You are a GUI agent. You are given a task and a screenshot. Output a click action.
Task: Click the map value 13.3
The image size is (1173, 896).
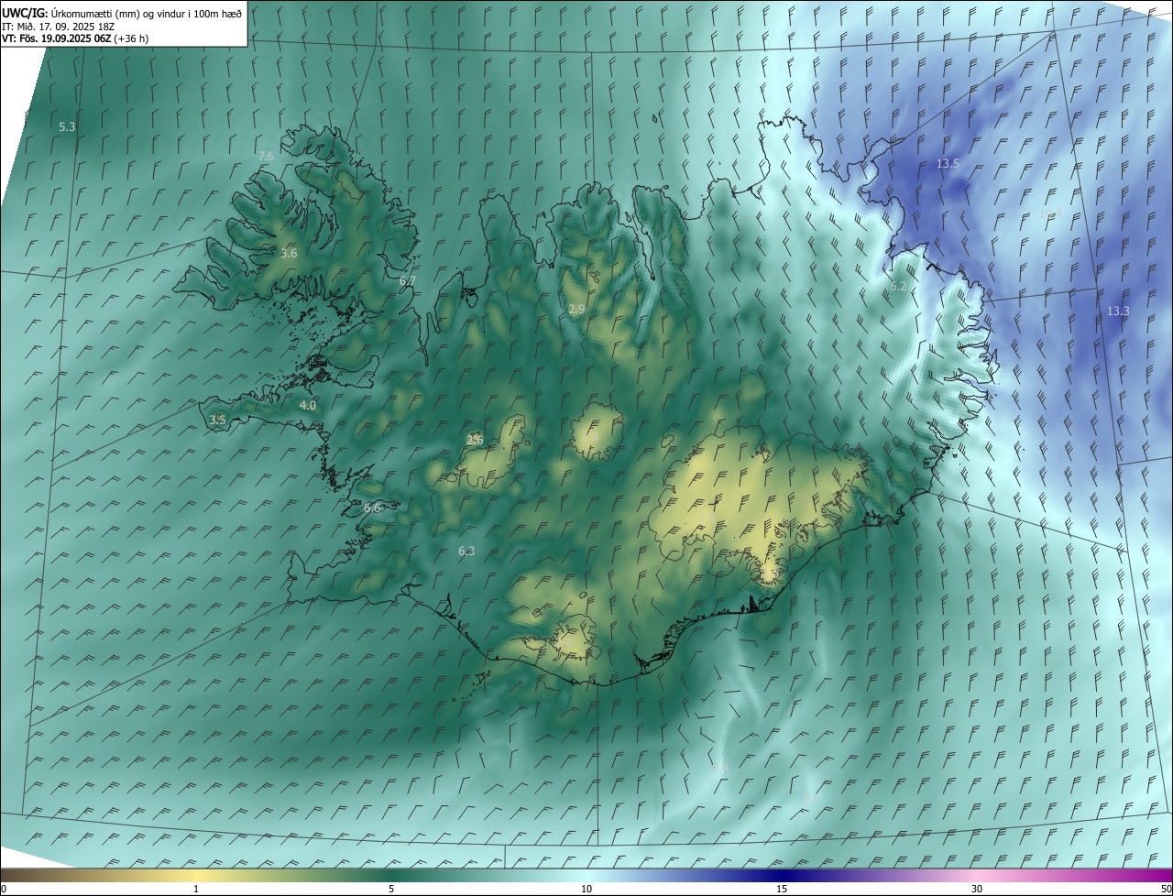coord(1118,311)
